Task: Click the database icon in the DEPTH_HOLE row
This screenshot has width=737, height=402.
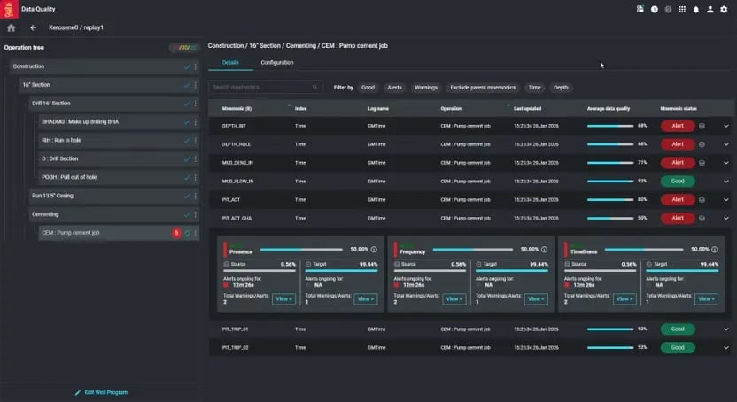Action: pos(702,144)
